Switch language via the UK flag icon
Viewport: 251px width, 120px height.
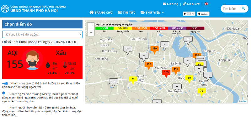pyautogui.click(x=206, y=4)
